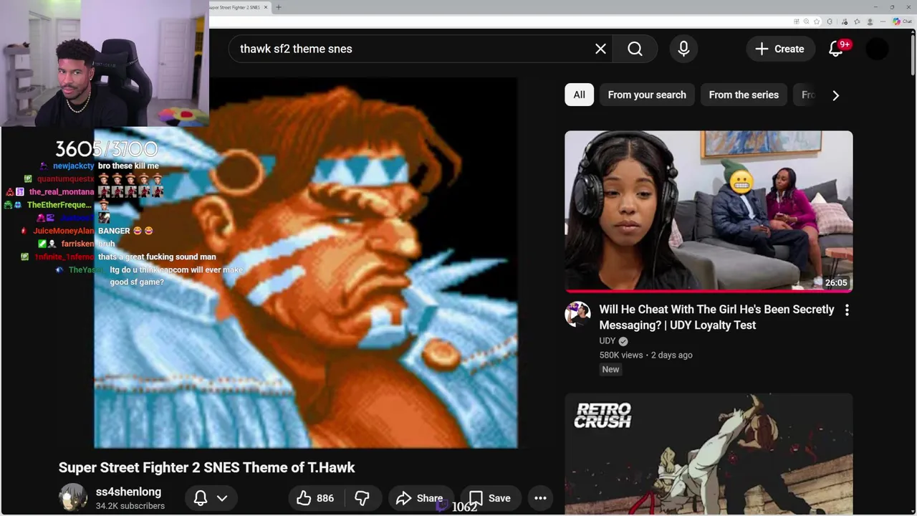Image resolution: width=917 pixels, height=516 pixels.
Task: Open the ss4shenlong channel name
Action: click(x=128, y=492)
